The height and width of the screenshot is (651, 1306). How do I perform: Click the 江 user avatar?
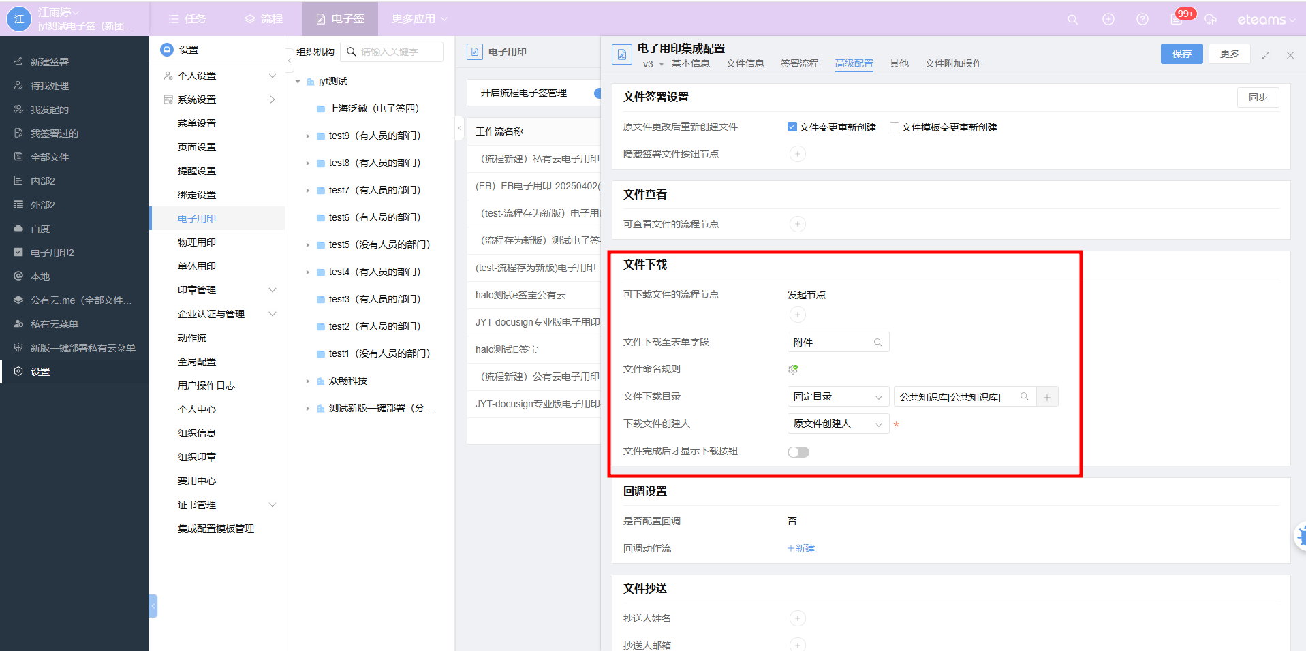[x=19, y=19]
